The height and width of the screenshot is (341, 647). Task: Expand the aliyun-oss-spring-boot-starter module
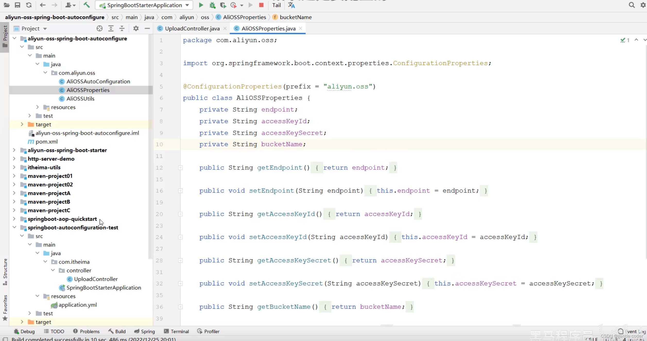pos(14,150)
